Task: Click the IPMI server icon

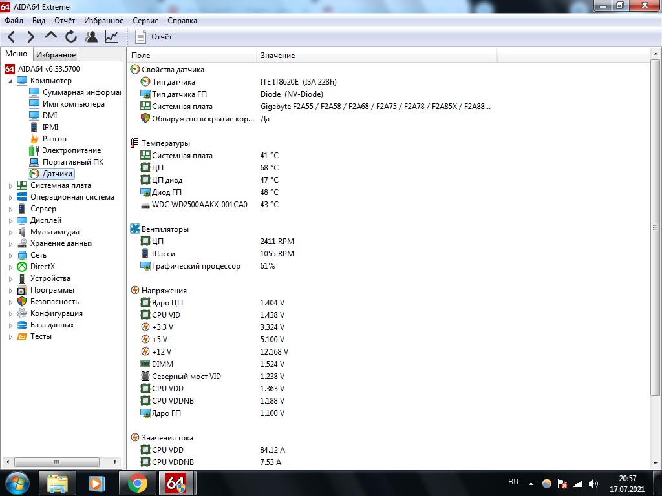Action: click(x=34, y=127)
